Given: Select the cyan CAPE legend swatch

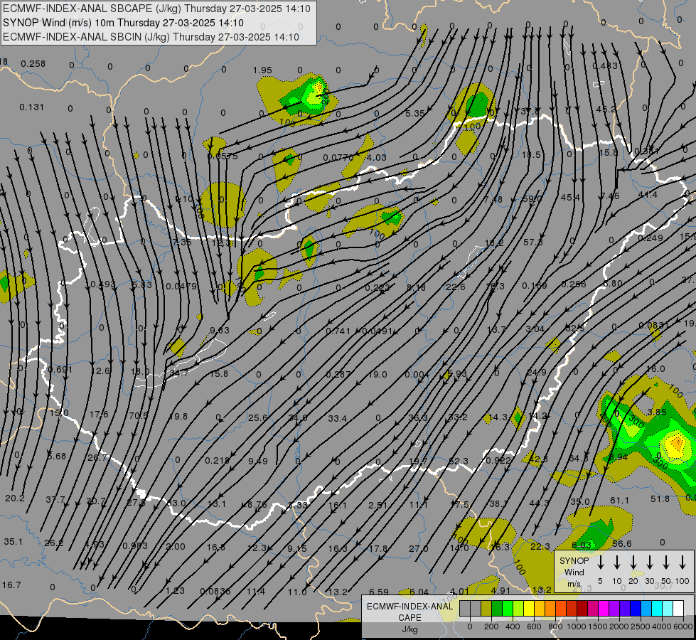Looking at the screenshot, I should tap(656, 609).
